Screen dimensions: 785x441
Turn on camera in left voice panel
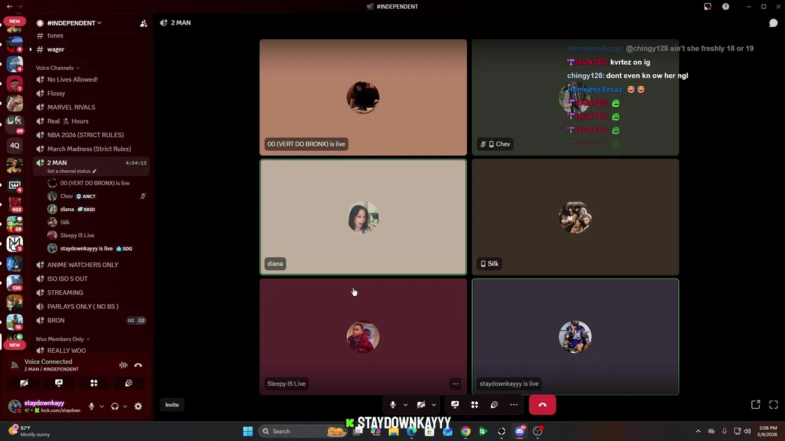coord(24,383)
